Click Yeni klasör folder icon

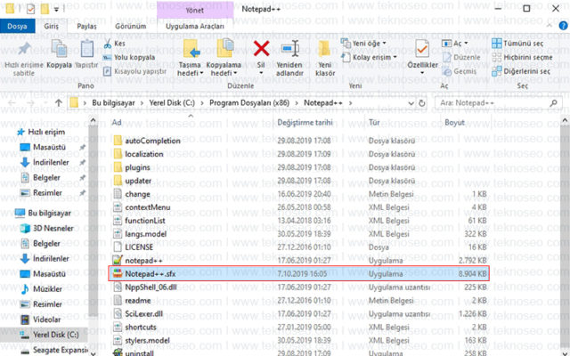click(x=324, y=49)
